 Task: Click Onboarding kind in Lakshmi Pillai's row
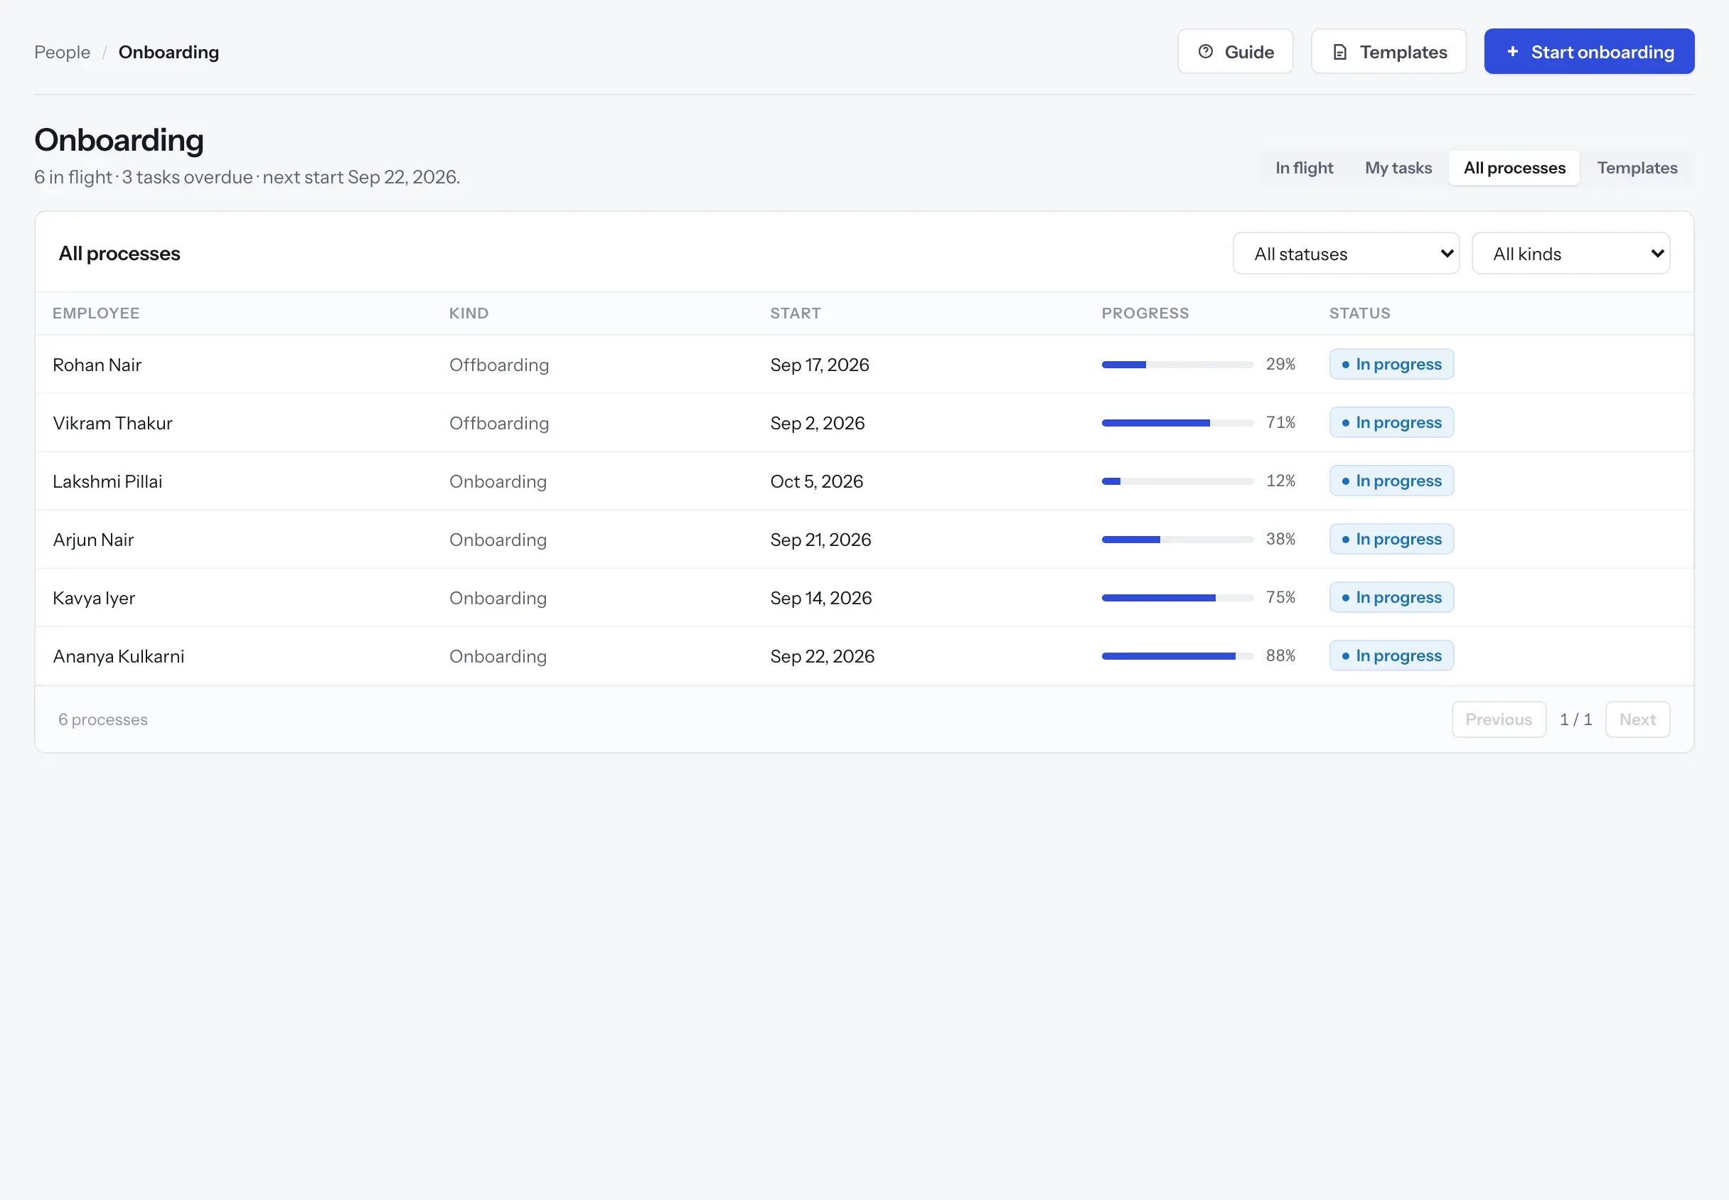click(x=498, y=481)
